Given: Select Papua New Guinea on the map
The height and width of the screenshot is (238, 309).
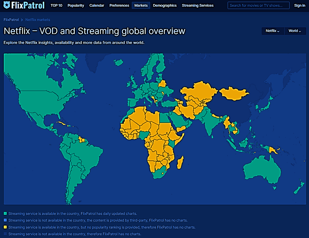Looking at the screenshot, I should pyautogui.click(x=273, y=150).
